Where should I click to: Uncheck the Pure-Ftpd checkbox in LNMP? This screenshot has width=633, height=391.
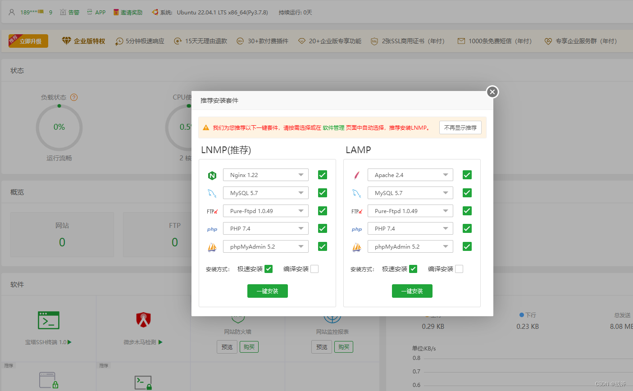pos(323,211)
